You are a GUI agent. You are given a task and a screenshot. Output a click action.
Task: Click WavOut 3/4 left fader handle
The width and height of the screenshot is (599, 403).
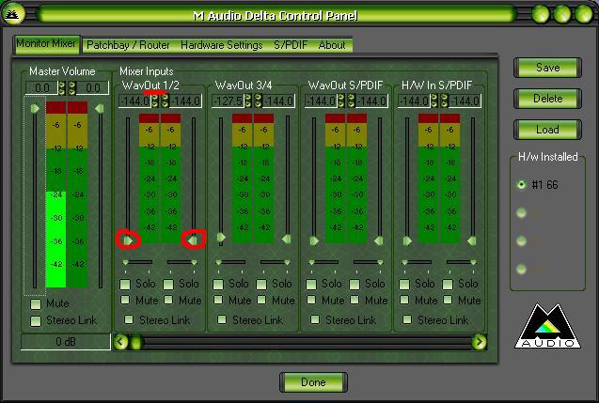tap(221, 238)
